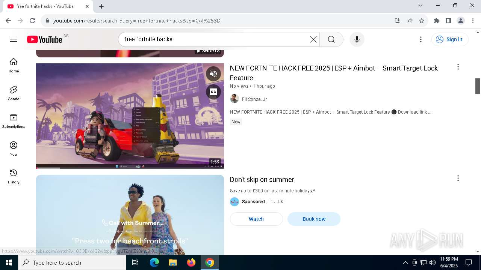Click the video preview progress bar
The height and width of the screenshot is (270, 481).
click(130, 168)
